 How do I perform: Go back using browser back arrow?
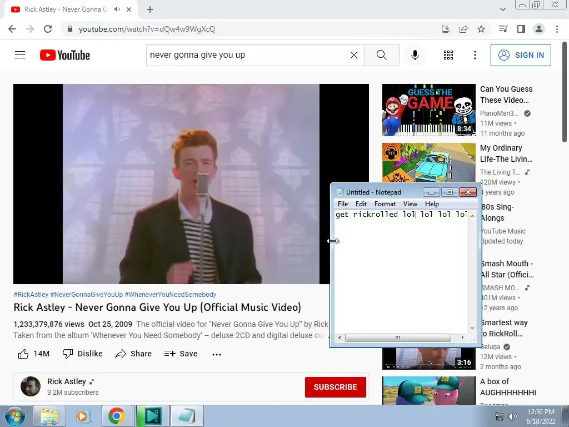pos(12,29)
